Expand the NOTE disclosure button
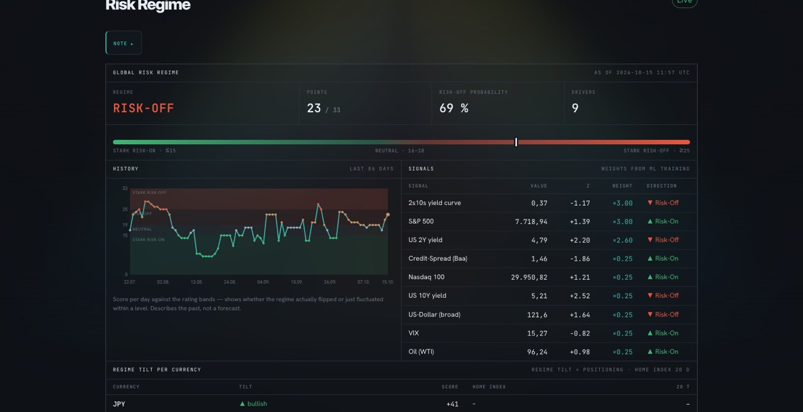 pos(124,43)
